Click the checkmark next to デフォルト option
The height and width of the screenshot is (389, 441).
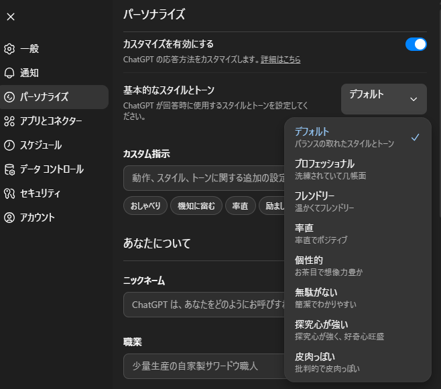click(415, 137)
